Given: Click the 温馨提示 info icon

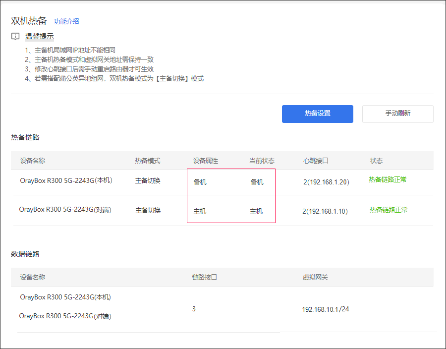Looking at the screenshot, I should tap(15, 36).
